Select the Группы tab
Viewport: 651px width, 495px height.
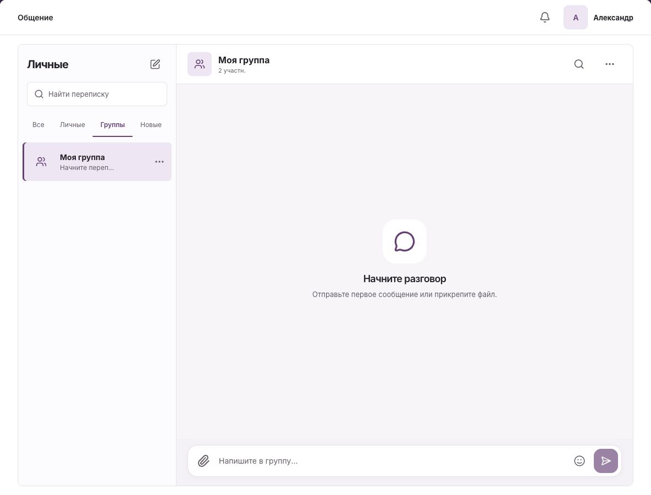coord(113,125)
